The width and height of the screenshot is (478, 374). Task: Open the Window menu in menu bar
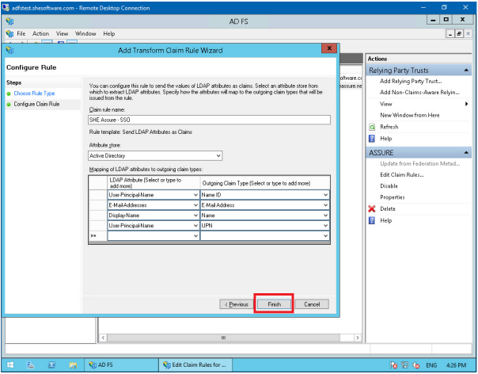85,34
